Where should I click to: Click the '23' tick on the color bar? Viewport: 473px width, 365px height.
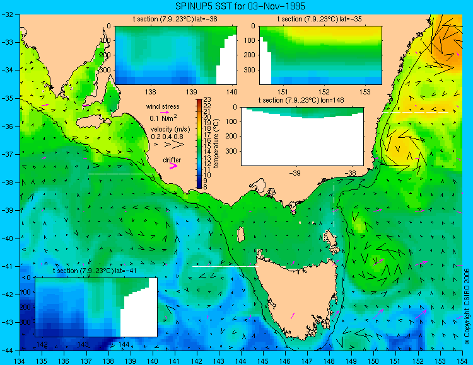(x=207, y=99)
